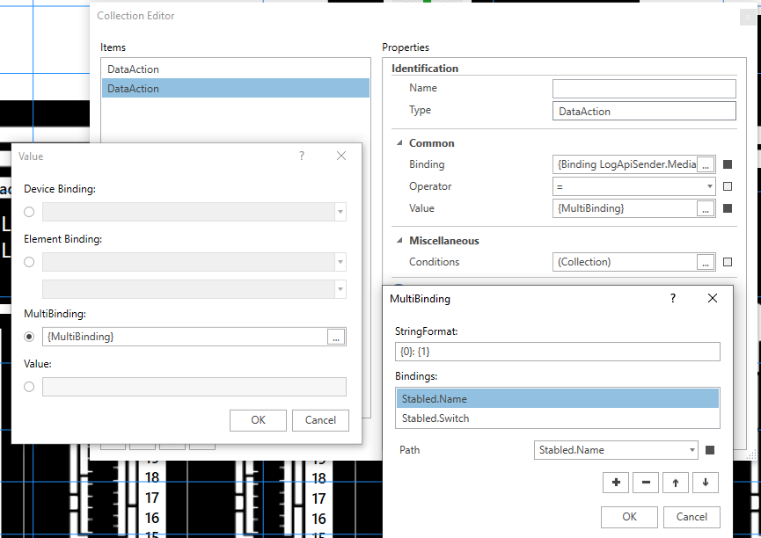This screenshot has height=538, width=761.
Task: Click help question mark in MultiBinding dialog
Action: 673,299
